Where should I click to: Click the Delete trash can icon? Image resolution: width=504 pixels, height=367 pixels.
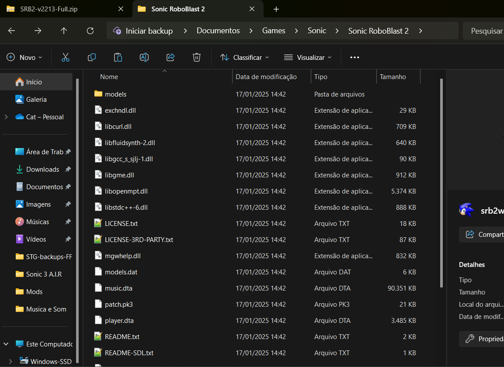[197, 58]
